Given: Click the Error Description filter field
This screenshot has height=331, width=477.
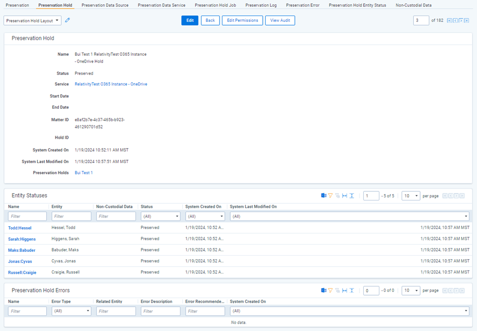Looking at the screenshot, I should 161,311.
